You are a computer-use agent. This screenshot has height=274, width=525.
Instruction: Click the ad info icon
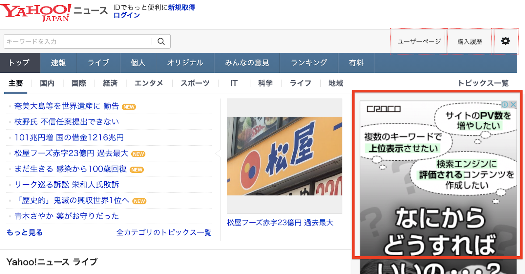505,104
